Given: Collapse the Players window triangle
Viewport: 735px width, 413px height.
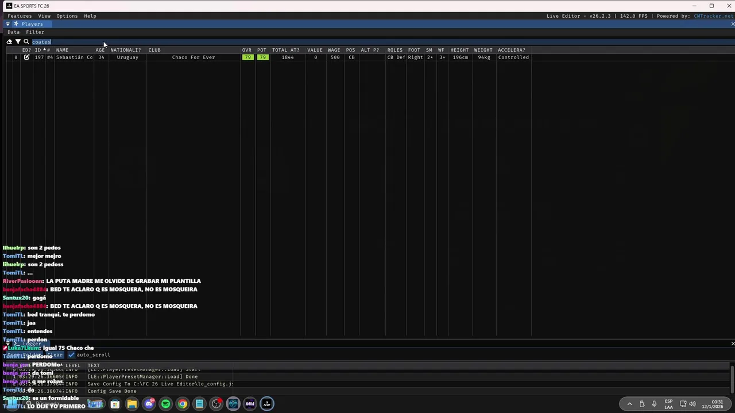Looking at the screenshot, I should click(7, 24).
